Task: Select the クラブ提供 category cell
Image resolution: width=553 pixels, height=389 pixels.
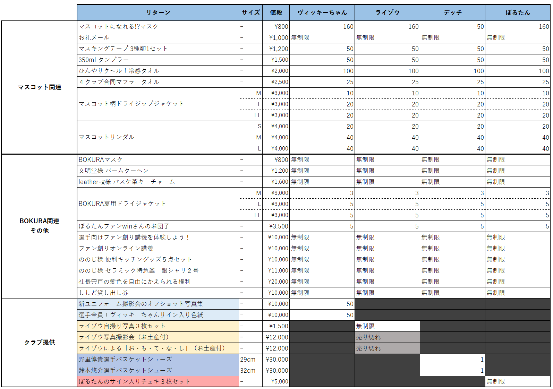Action: (39, 343)
